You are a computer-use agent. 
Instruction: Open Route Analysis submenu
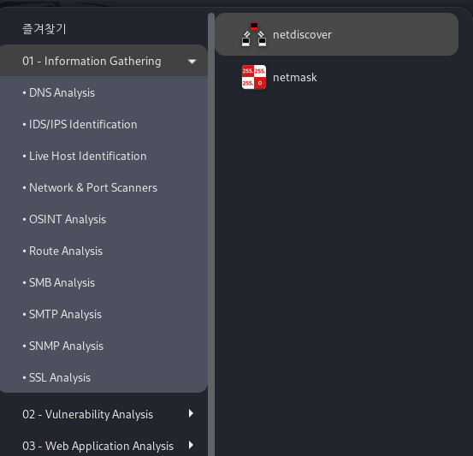coord(103,251)
